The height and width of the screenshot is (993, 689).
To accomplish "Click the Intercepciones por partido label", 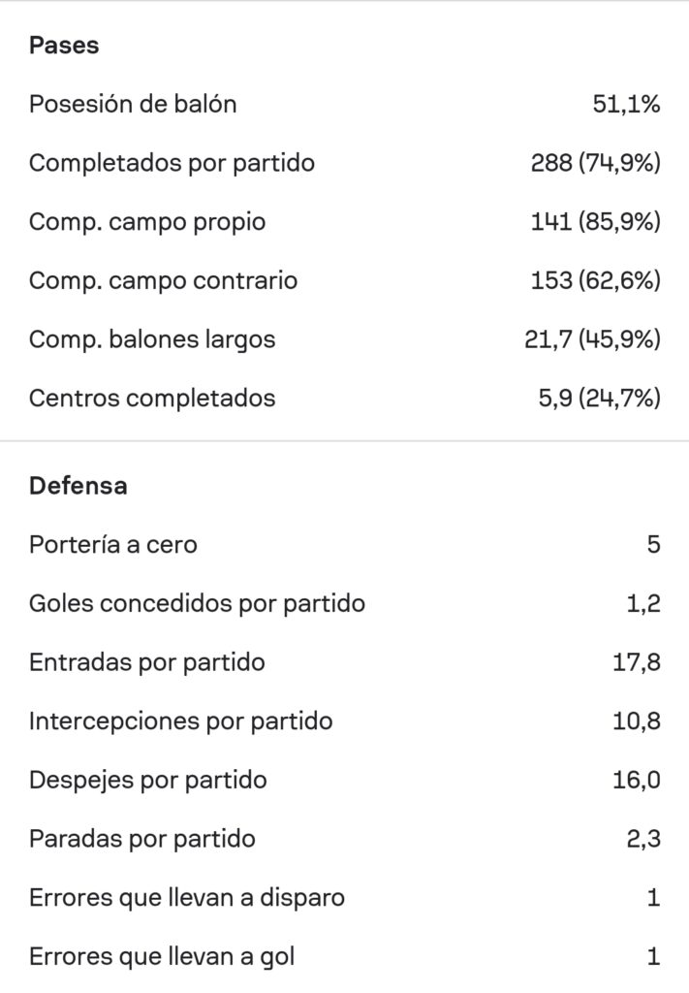I will tap(181, 721).
